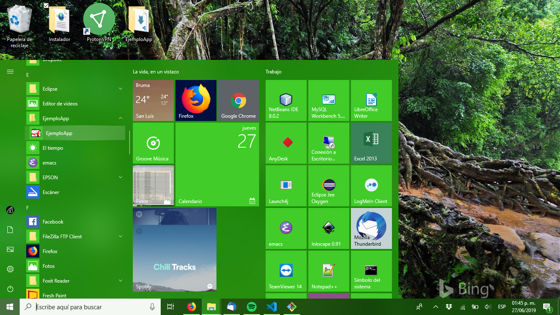Expand the Eclipse folder in app list
560x315 pixels.
(x=76, y=89)
